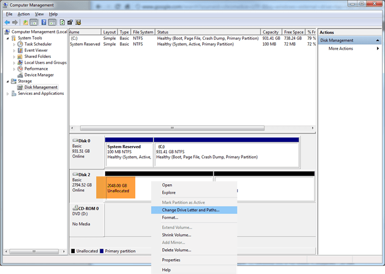Collapse the System Tools tree node

(8, 38)
